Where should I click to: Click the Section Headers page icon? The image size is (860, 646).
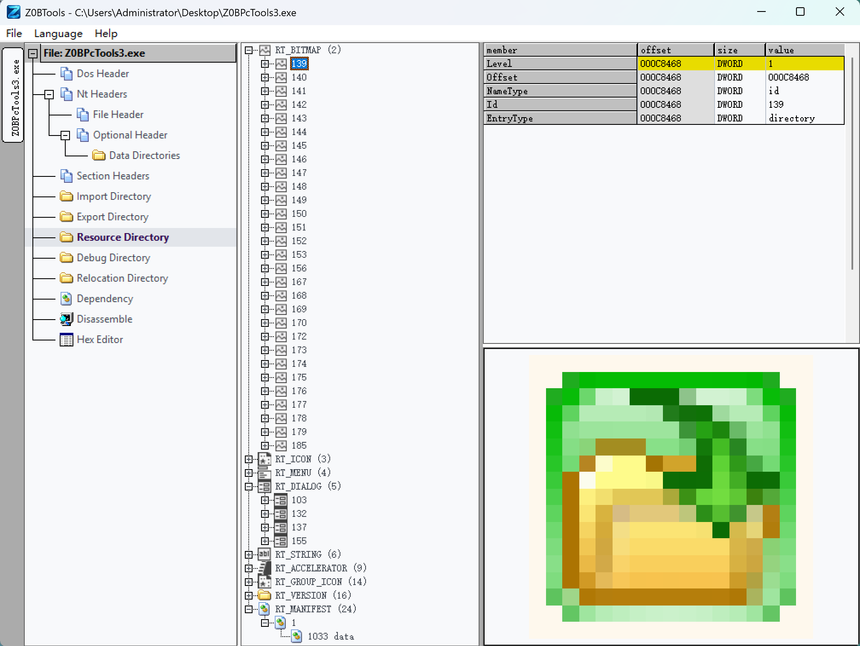[66, 176]
